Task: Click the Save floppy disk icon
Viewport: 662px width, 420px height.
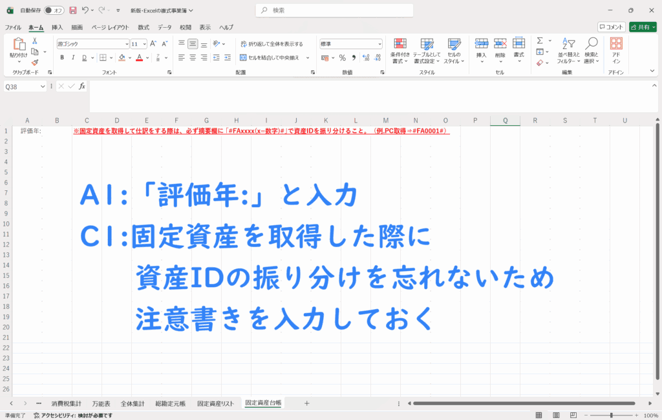Action: pos(72,10)
